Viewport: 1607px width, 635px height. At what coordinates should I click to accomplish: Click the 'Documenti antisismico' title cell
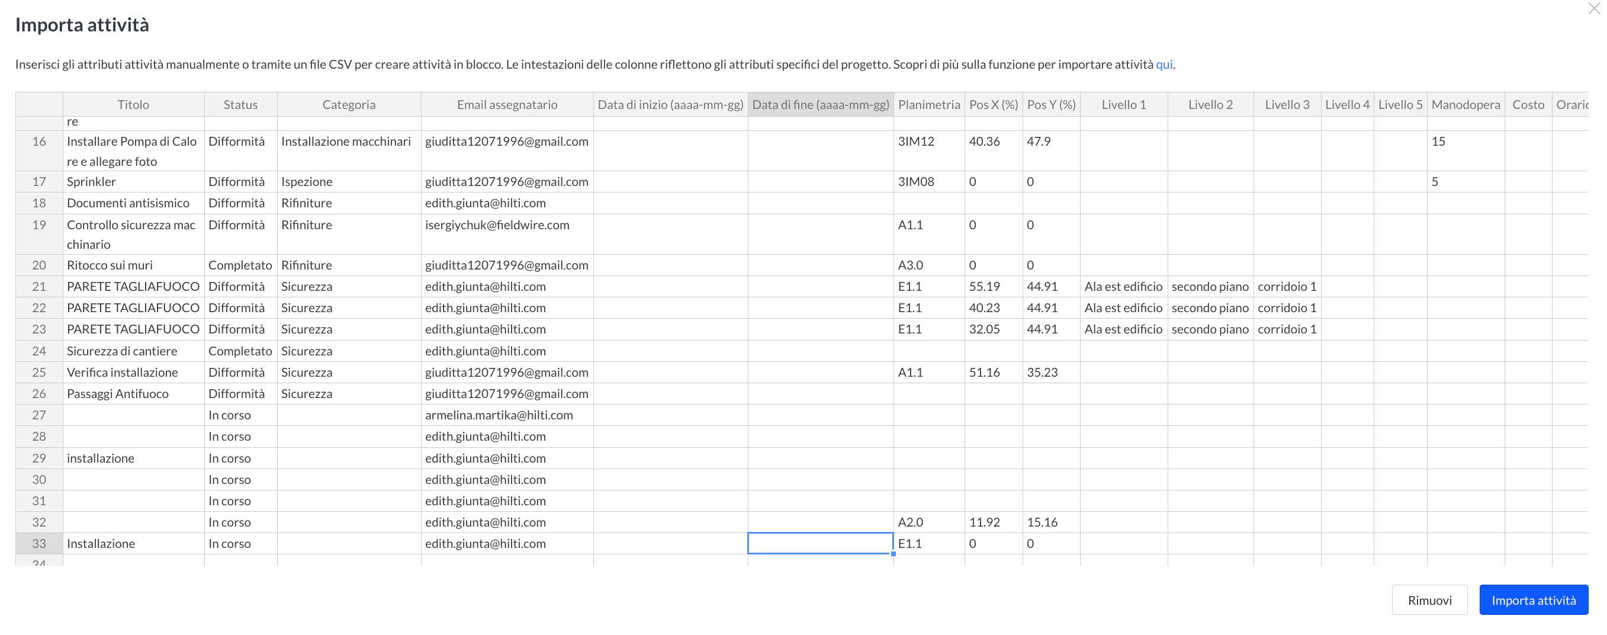[133, 203]
